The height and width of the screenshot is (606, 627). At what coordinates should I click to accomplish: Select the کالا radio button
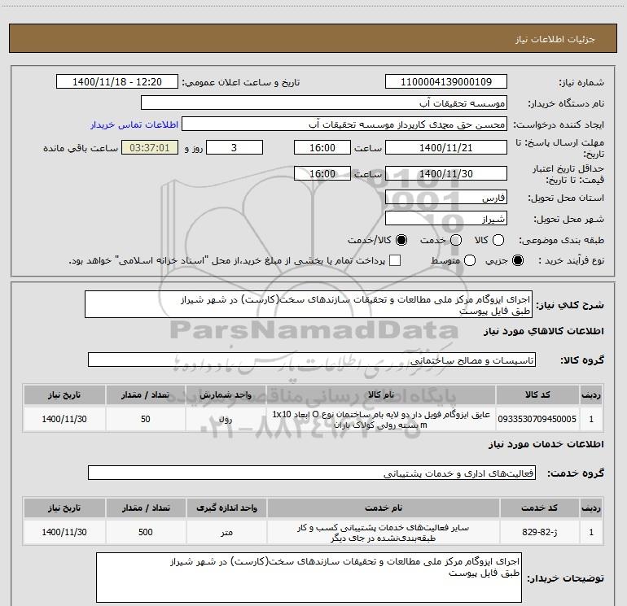[498, 240]
